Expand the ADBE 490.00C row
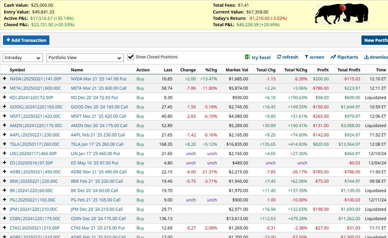 (x=4, y=171)
